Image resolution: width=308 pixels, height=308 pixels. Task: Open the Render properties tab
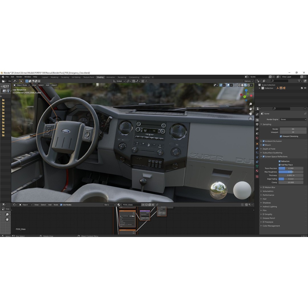257,120
